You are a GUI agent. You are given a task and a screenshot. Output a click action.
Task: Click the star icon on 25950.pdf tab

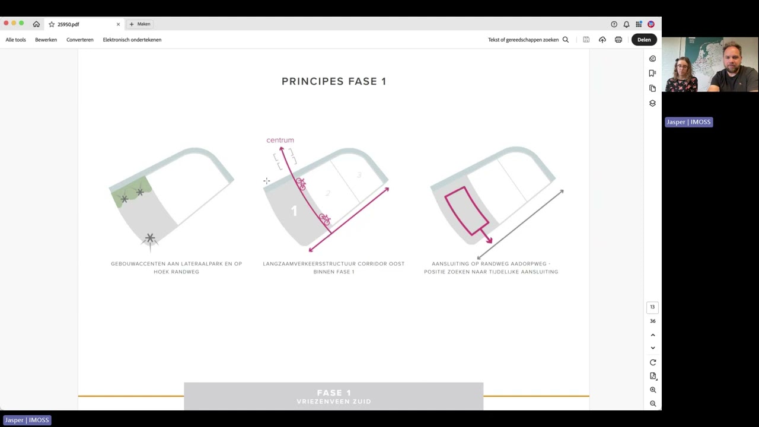click(52, 24)
